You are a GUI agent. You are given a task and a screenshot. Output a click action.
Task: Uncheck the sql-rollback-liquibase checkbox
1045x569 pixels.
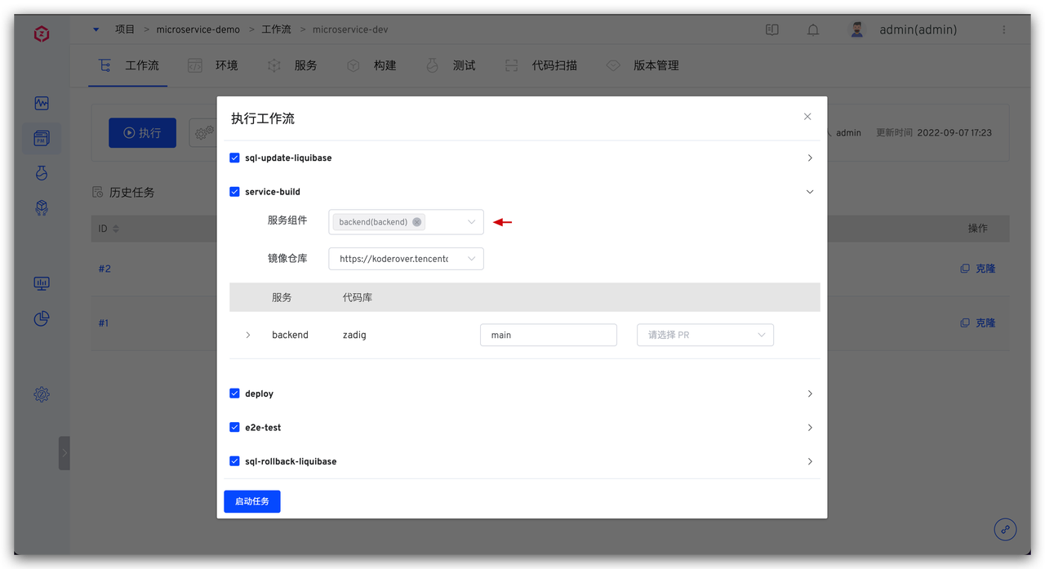(x=234, y=461)
